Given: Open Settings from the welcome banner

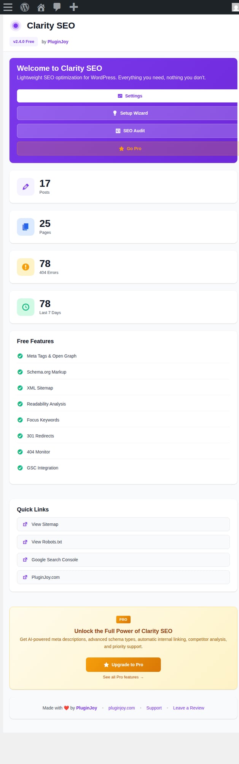Looking at the screenshot, I should tap(130, 96).
